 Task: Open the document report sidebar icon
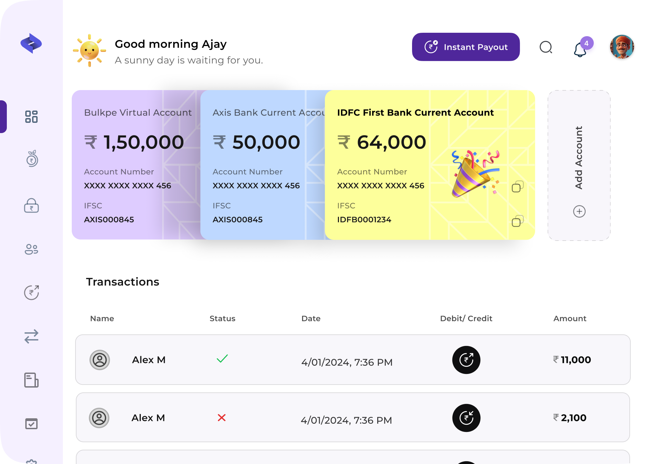[x=31, y=380]
